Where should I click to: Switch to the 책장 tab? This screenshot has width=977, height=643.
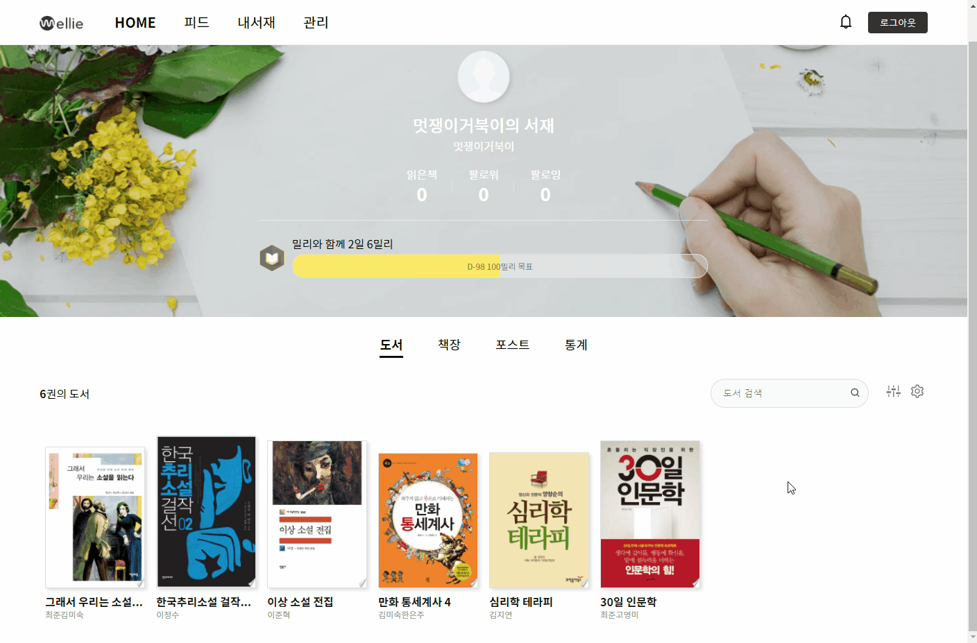click(x=449, y=345)
